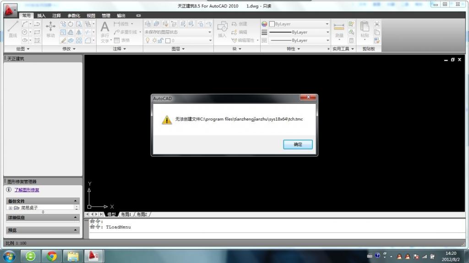
Task: Select the 多重引线 multileader tool
Action: coord(125,32)
